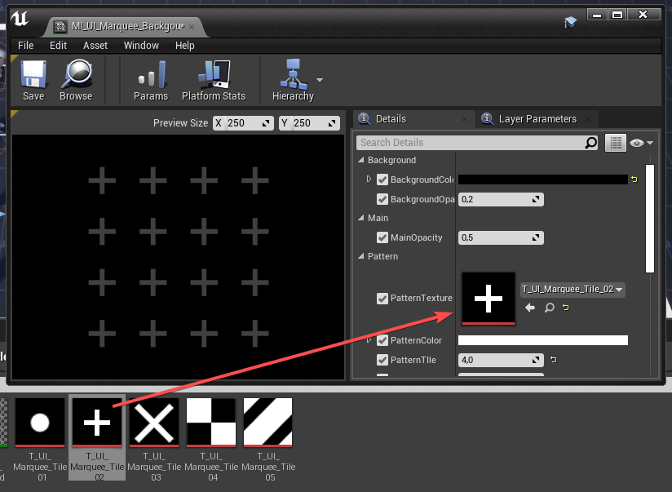Click the Preview Size Y field
This screenshot has height=492, width=672.
[309, 123]
